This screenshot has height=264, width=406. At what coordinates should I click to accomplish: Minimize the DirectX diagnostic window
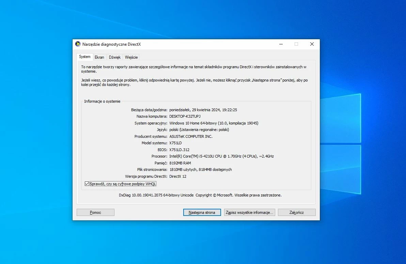281,44
